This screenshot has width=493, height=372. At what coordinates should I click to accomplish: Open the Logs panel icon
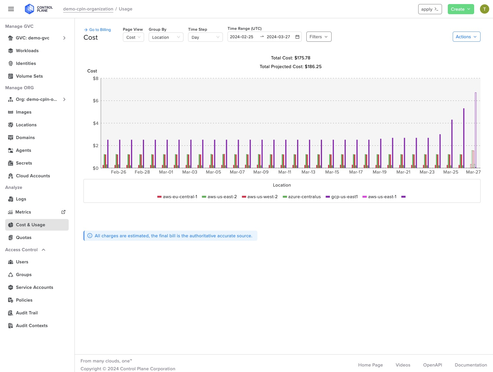coord(10,199)
